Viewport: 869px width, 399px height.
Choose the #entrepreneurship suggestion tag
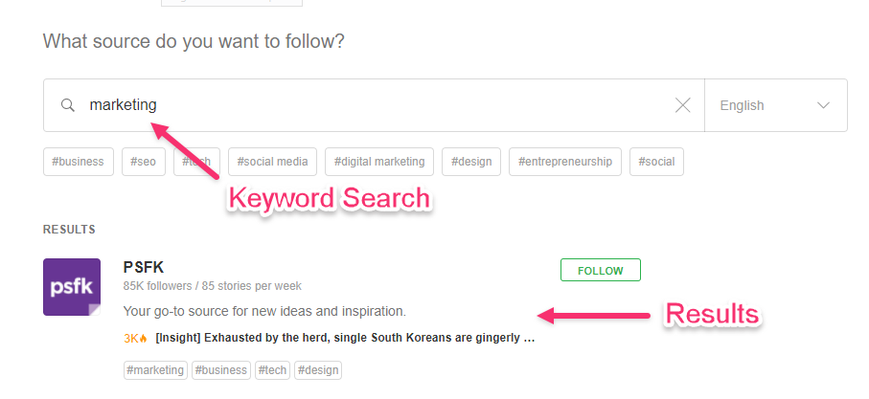click(564, 162)
